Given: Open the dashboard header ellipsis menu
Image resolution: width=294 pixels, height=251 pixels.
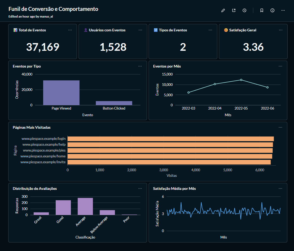Looking at the screenshot, I should pyautogui.click(x=283, y=10).
